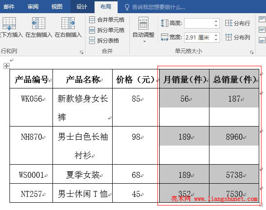Viewport: 266px width, 210px height.
Task: Click the cell 夏季女装
Action: point(83,175)
